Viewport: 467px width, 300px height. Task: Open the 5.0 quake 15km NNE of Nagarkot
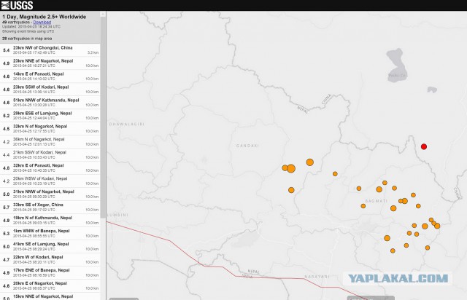pos(50,296)
